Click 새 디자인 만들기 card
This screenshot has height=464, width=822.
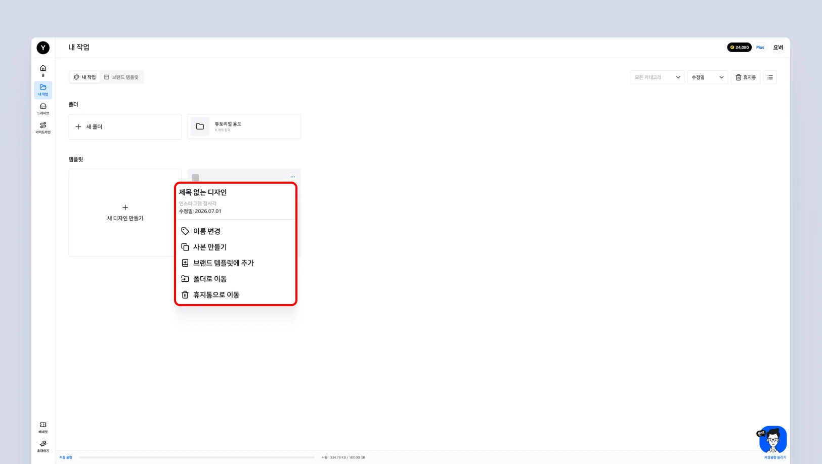tap(125, 213)
